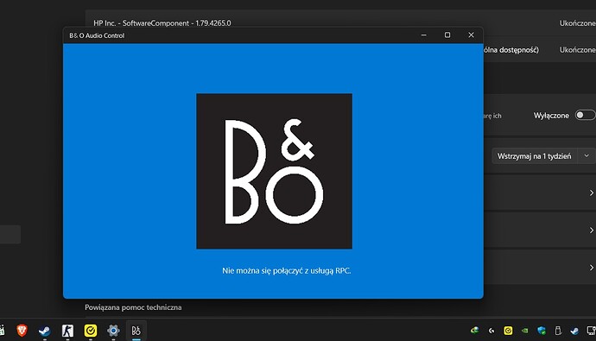
Task: Click 'HP Inc. - SoftwareComponent - 1.79.4265.0' entry
Action: click(162, 23)
